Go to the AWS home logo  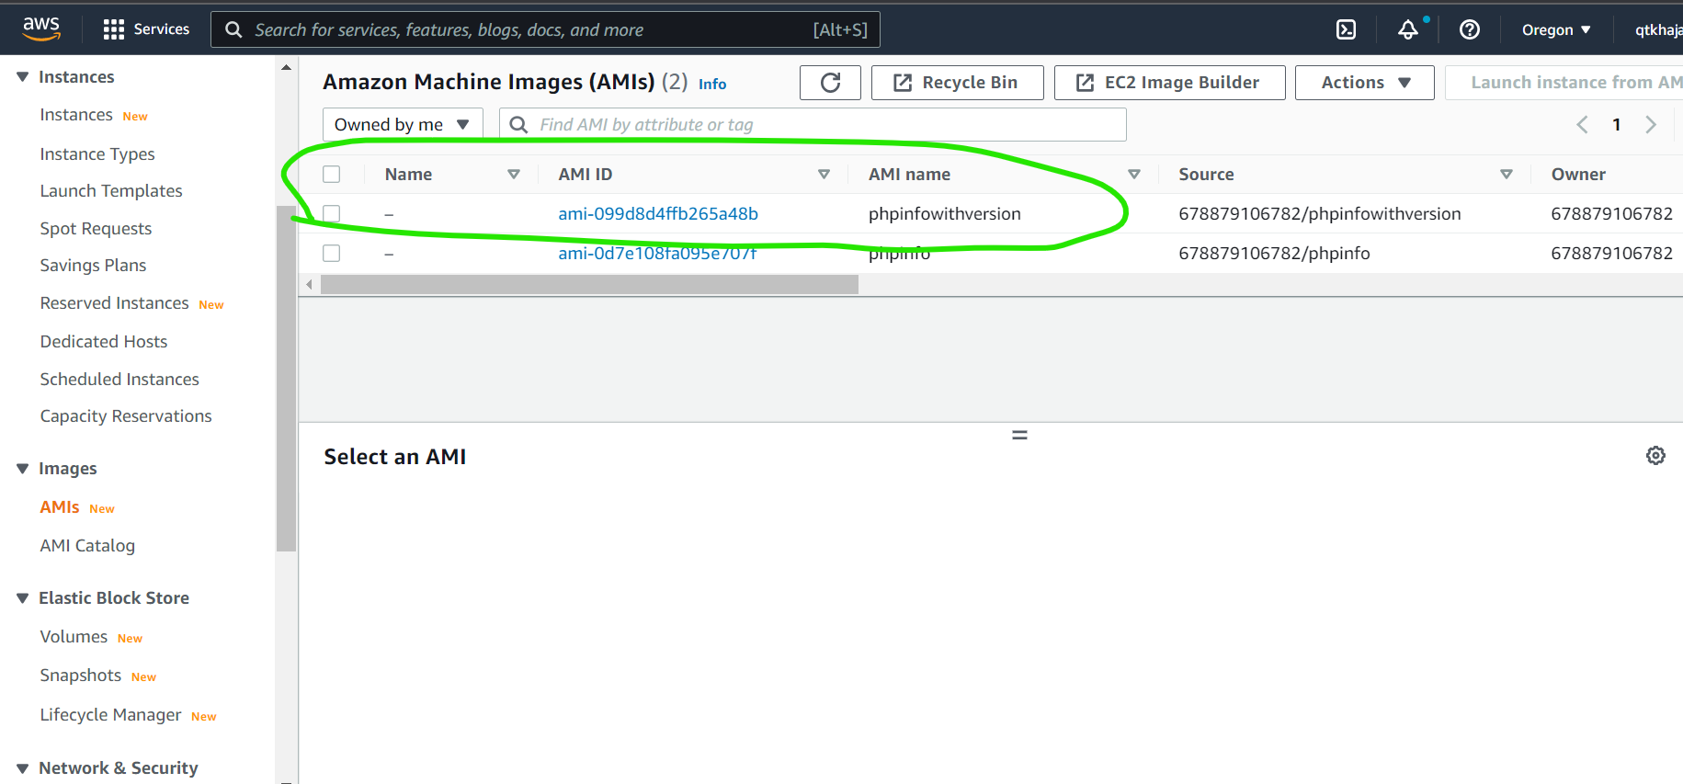coord(41,28)
